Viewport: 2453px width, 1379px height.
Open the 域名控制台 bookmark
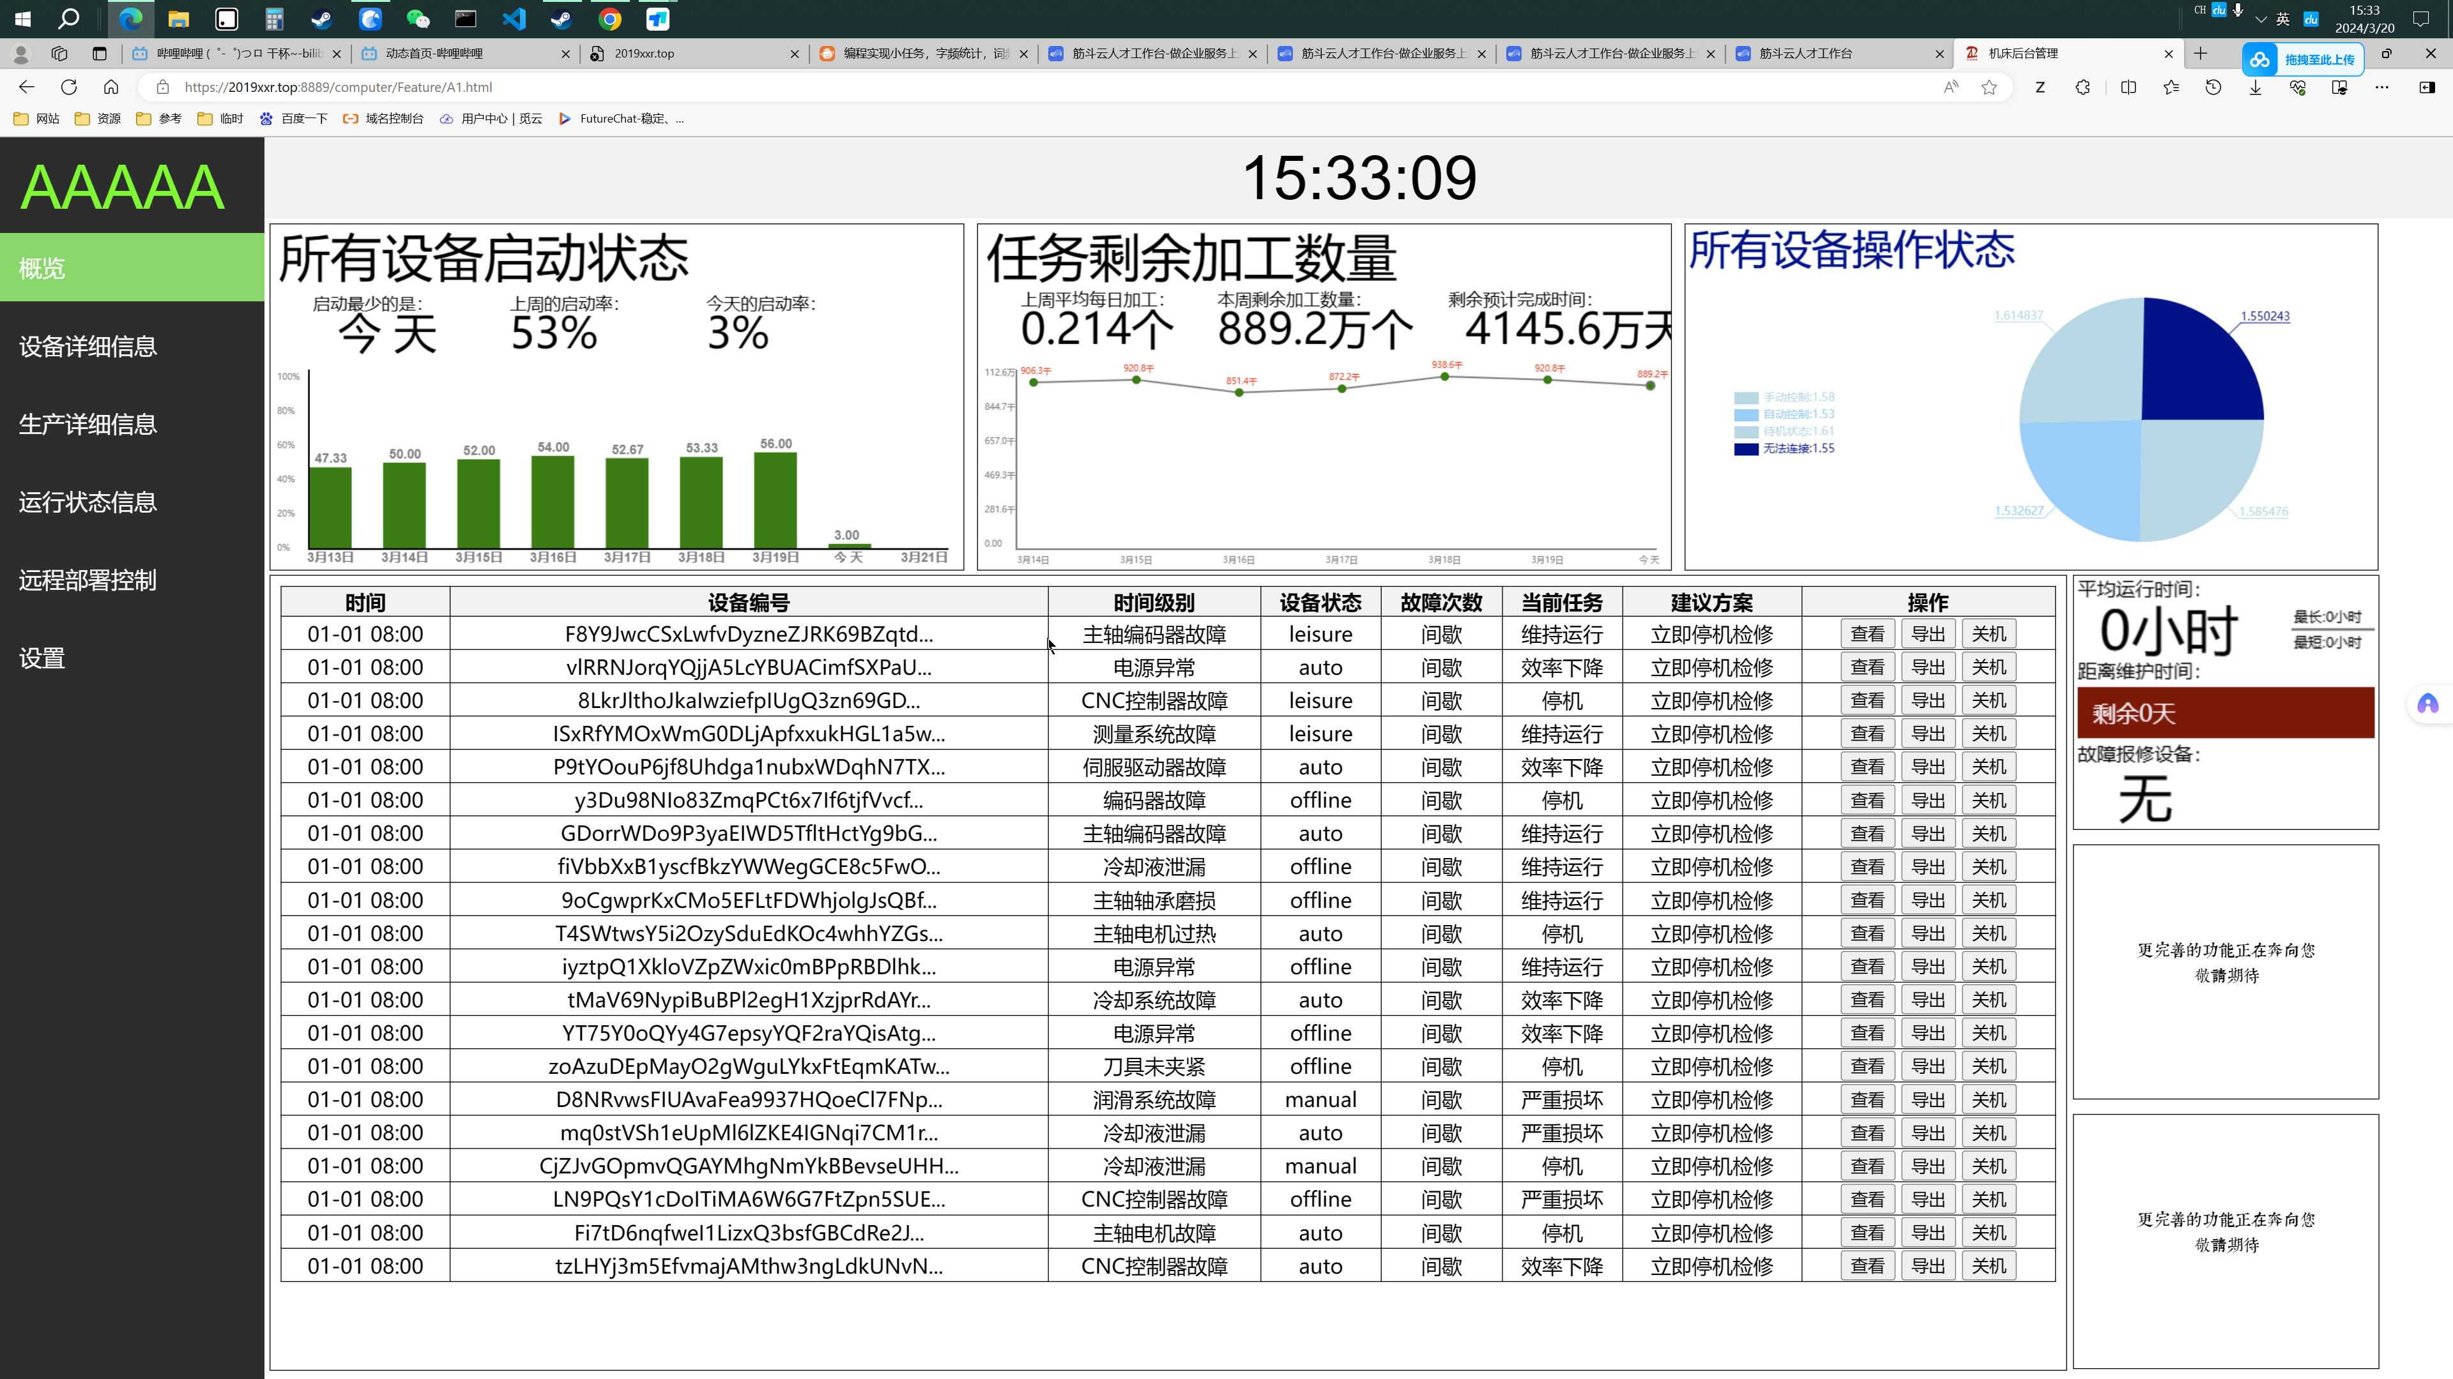point(383,118)
